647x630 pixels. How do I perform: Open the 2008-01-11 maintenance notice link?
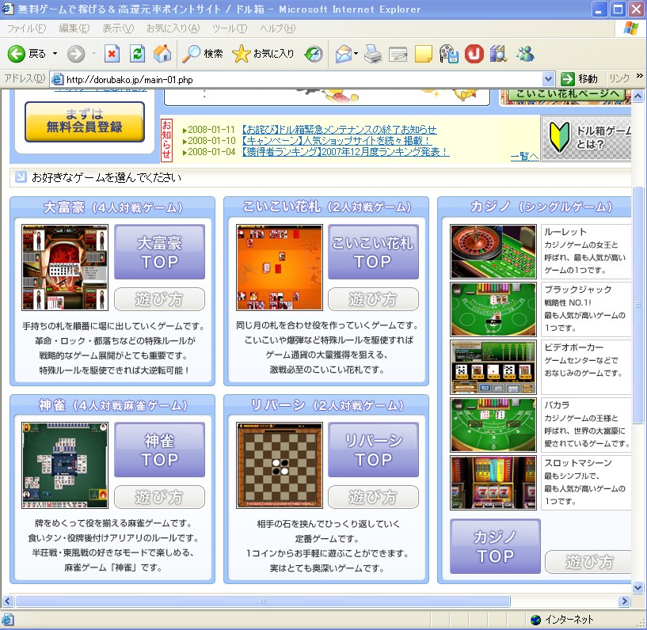pyautogui.click(x=339, y=130)
